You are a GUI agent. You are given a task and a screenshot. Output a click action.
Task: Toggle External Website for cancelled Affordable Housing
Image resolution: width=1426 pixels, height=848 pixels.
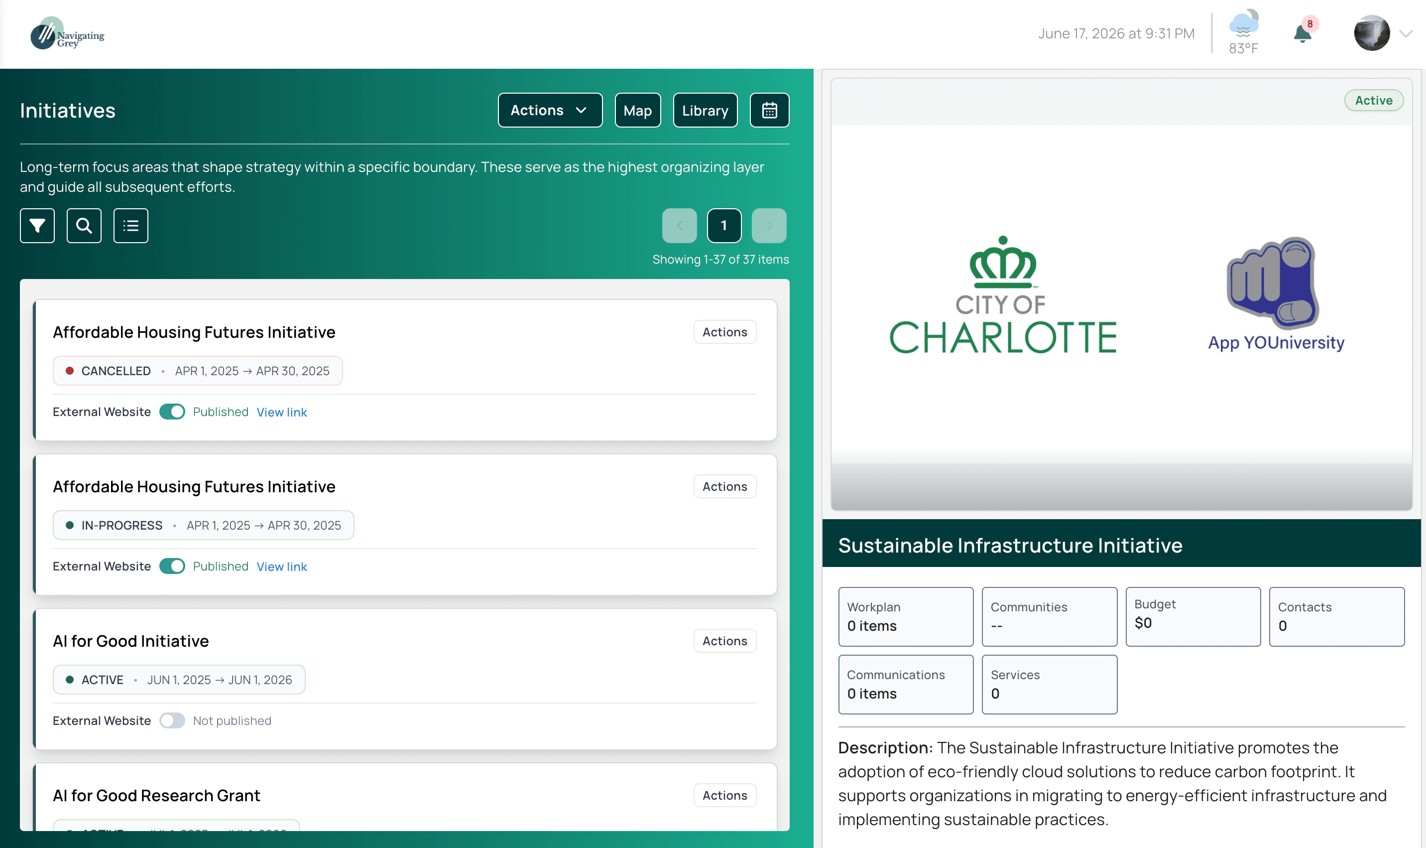pos(172,412)
